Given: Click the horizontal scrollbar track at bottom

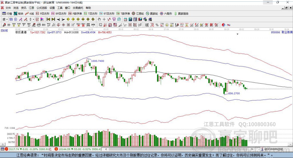Looking at the screenshot, I should (x=179, y=149).
